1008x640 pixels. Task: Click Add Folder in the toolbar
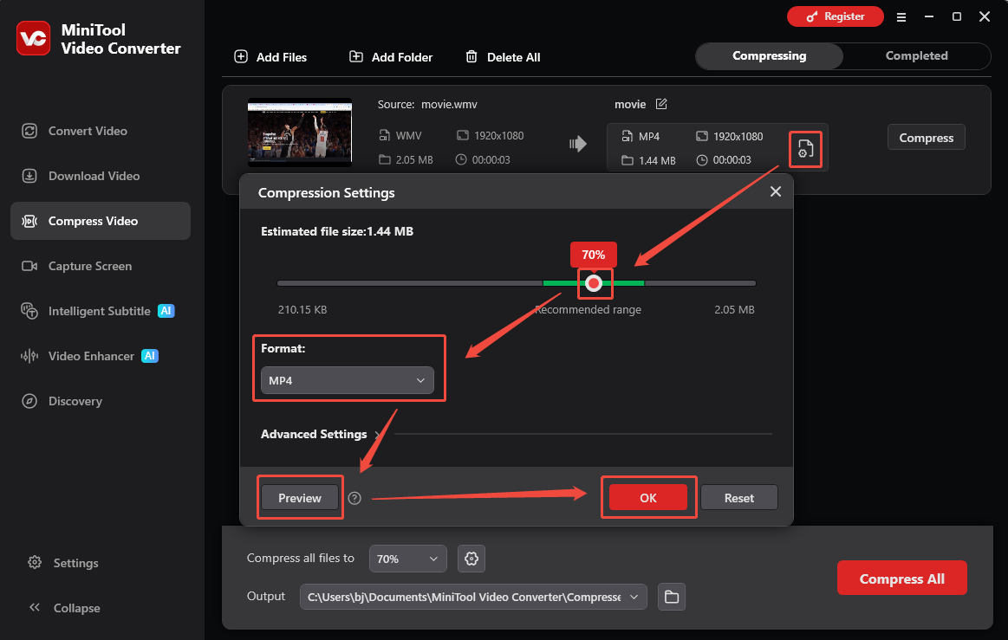point(391,57)
